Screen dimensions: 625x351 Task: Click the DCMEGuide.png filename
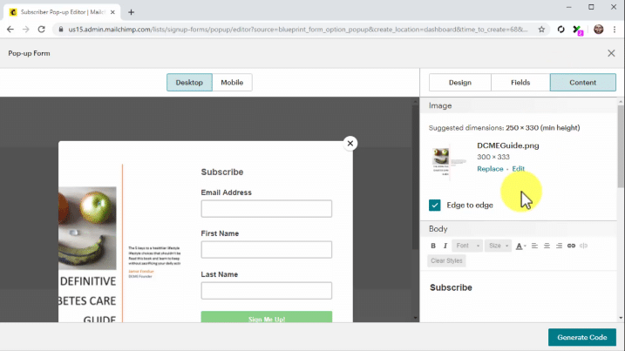[x=508, y=145]
